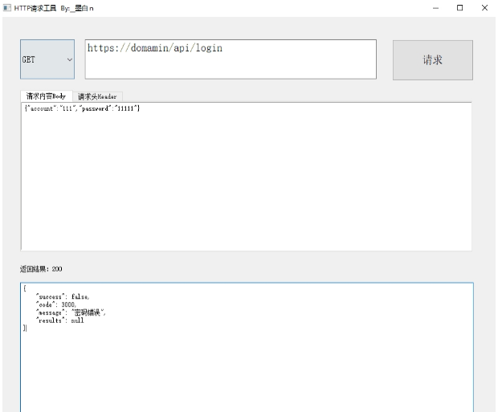Maximize the HTTP请求工具 window

click(460, 8)
